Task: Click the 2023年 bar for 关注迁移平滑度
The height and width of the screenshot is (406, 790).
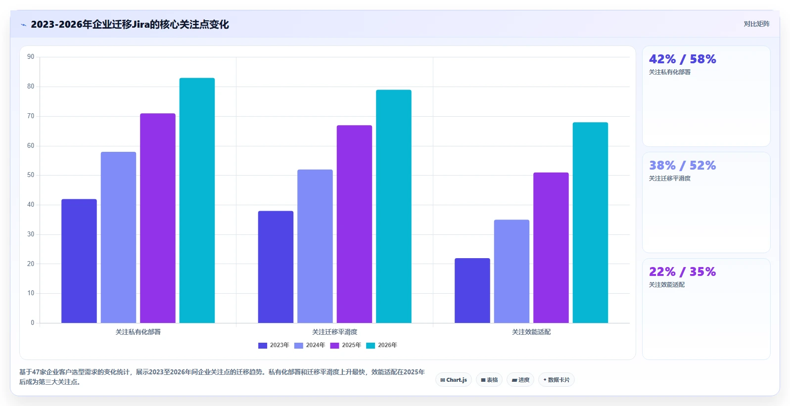Action: click(276, 267)
